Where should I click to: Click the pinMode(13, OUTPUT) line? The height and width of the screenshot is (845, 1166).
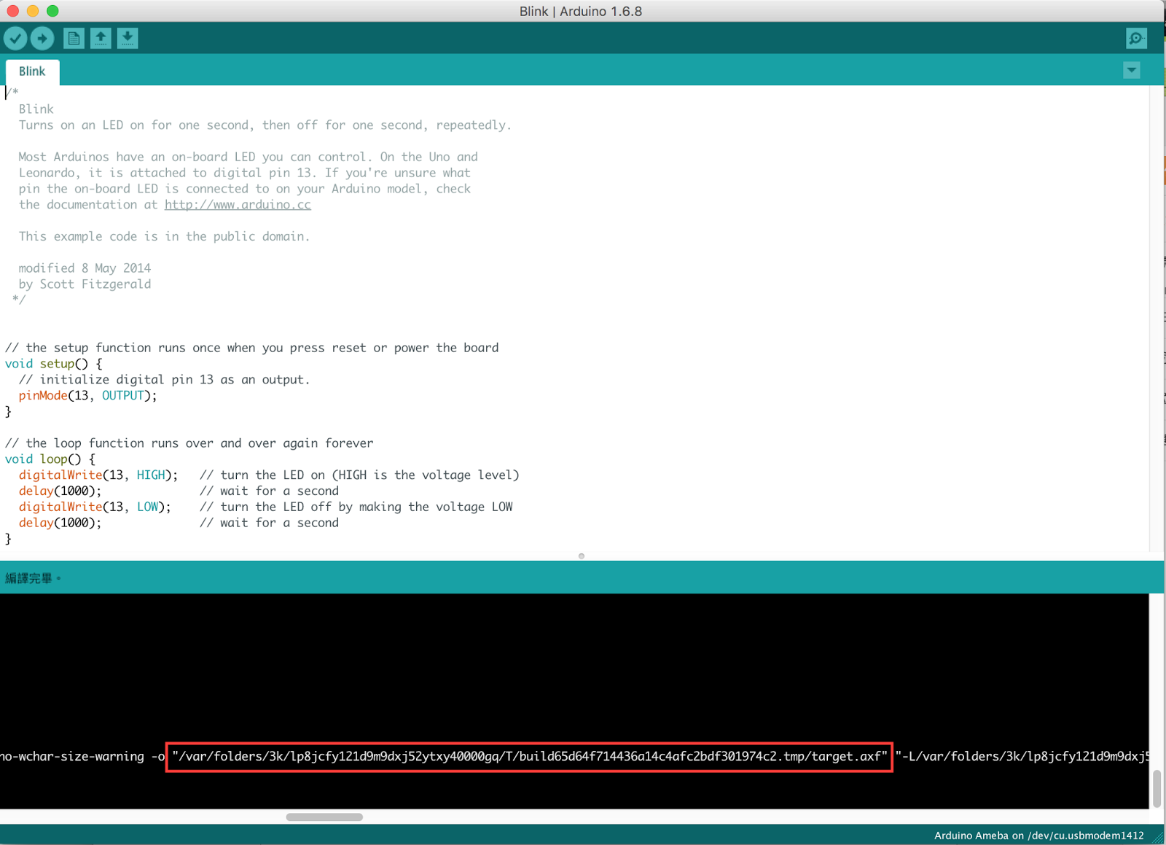[x=87, y=395]
